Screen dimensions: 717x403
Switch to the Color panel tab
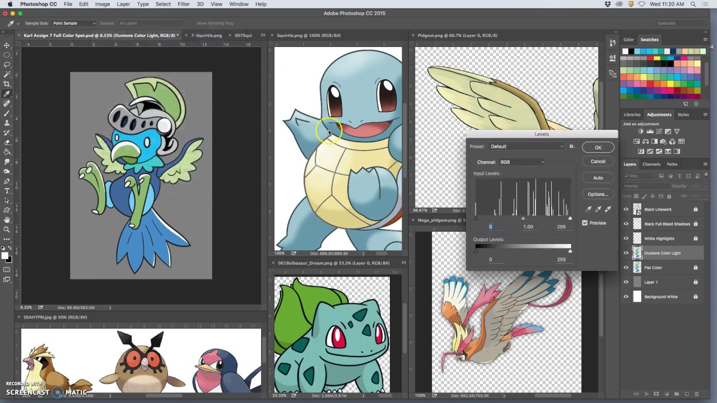tap(629, 40)
